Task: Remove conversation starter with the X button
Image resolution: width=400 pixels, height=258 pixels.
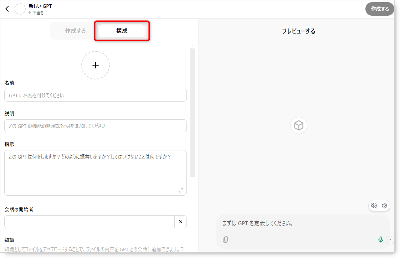Action: point(180,222)
